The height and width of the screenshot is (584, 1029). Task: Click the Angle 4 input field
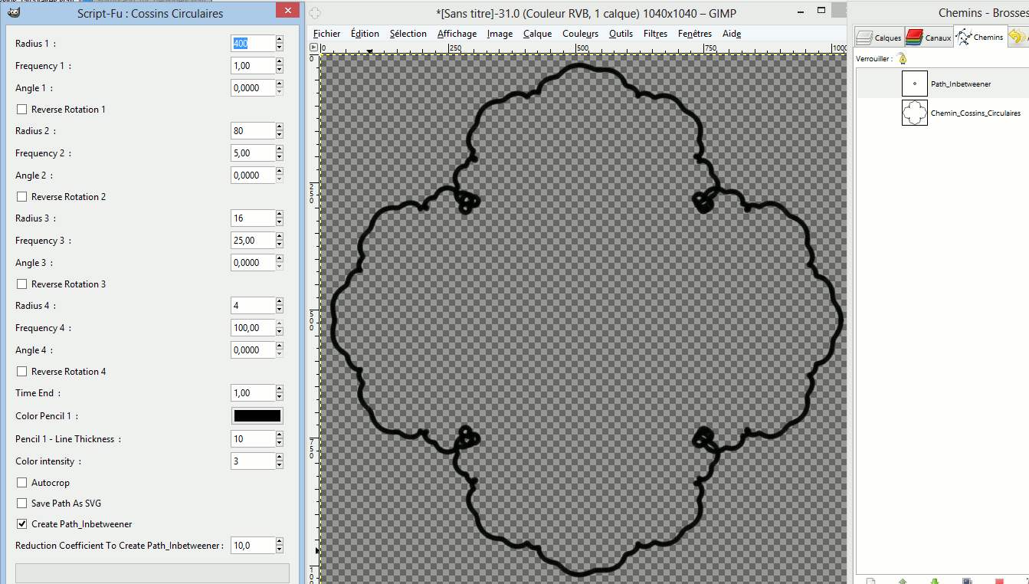253,350
